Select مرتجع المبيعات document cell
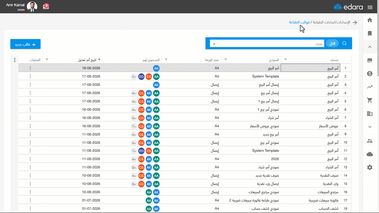The height and width of the screenshot is (213, 379). [x=310, y=192]
